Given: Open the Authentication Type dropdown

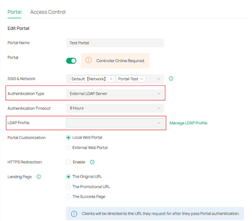Looking at the screenshot, I should click(115, 93).
